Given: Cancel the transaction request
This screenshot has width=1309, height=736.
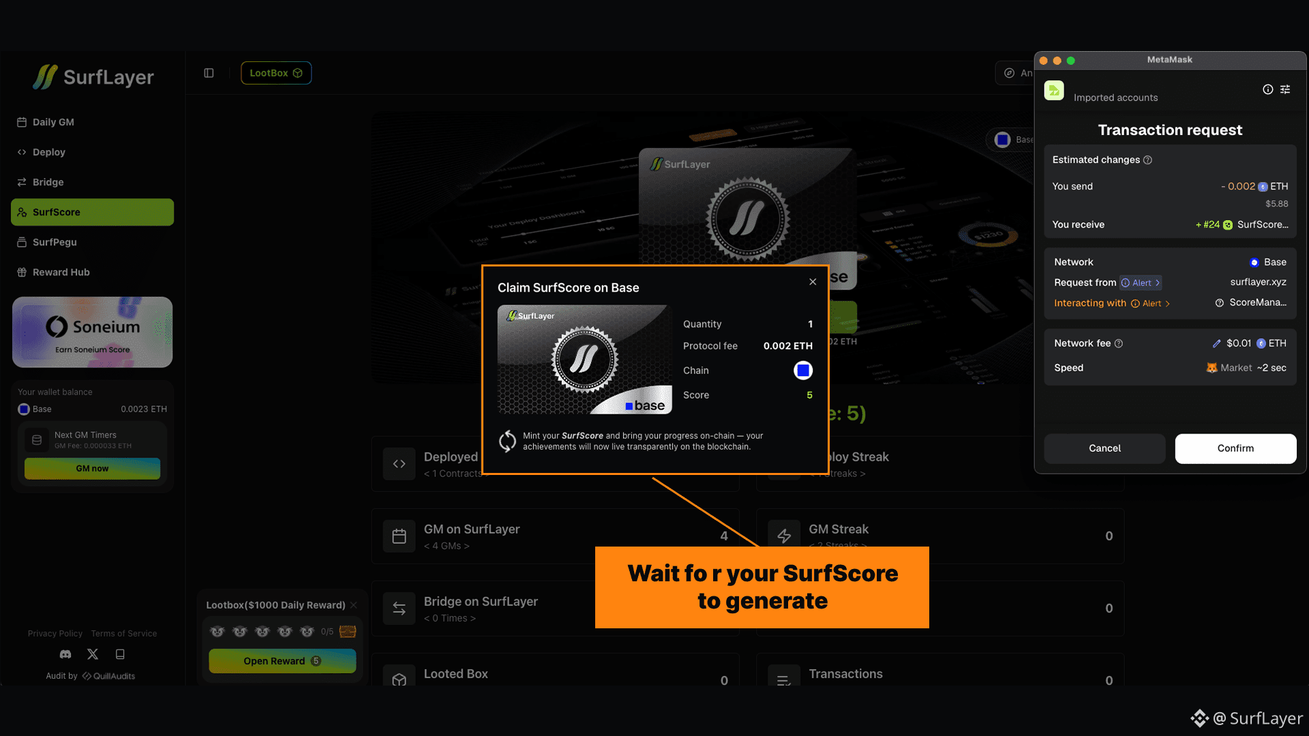Looking at the screenshot, I should 1104,448.
